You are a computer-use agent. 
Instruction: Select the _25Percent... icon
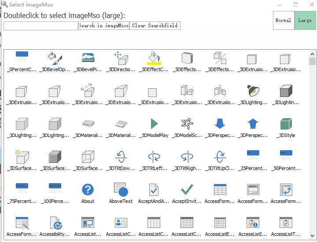[253, 155]
